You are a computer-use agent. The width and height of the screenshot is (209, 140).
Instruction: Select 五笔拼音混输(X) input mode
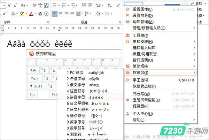pos(160,100)
